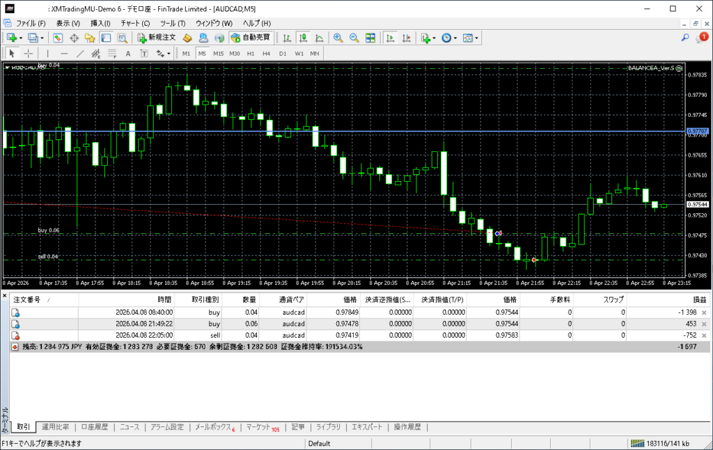Select the crosshair cursor tool

(x=29, y=54)
